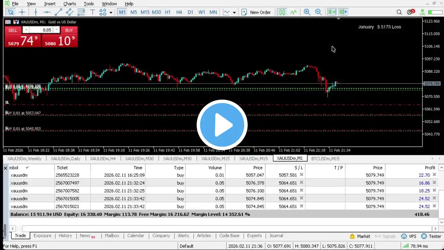This screenshot has height=250, width=444.
Task: Open the account notifications icon
Action: [411, 12]
